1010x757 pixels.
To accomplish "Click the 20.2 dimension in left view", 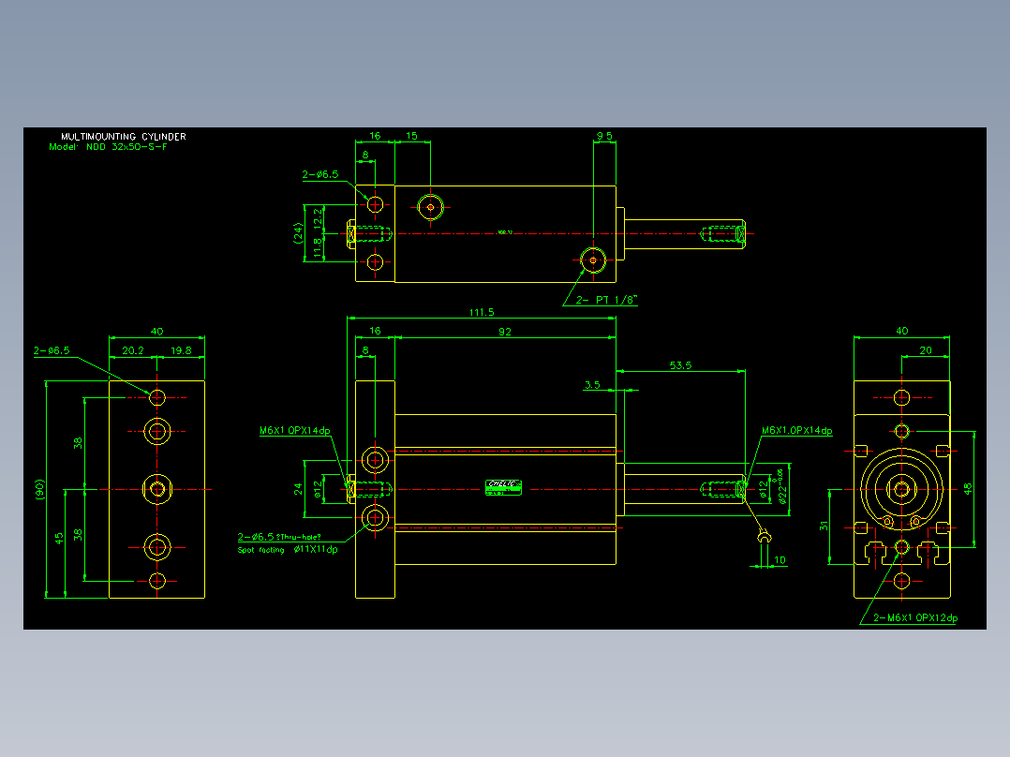I will tap(133, 350).
